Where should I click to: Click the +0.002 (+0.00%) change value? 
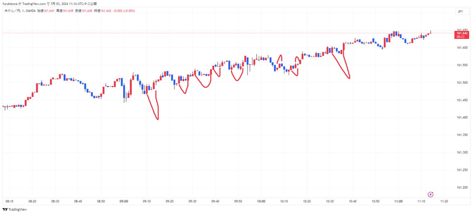pos(125,11)
